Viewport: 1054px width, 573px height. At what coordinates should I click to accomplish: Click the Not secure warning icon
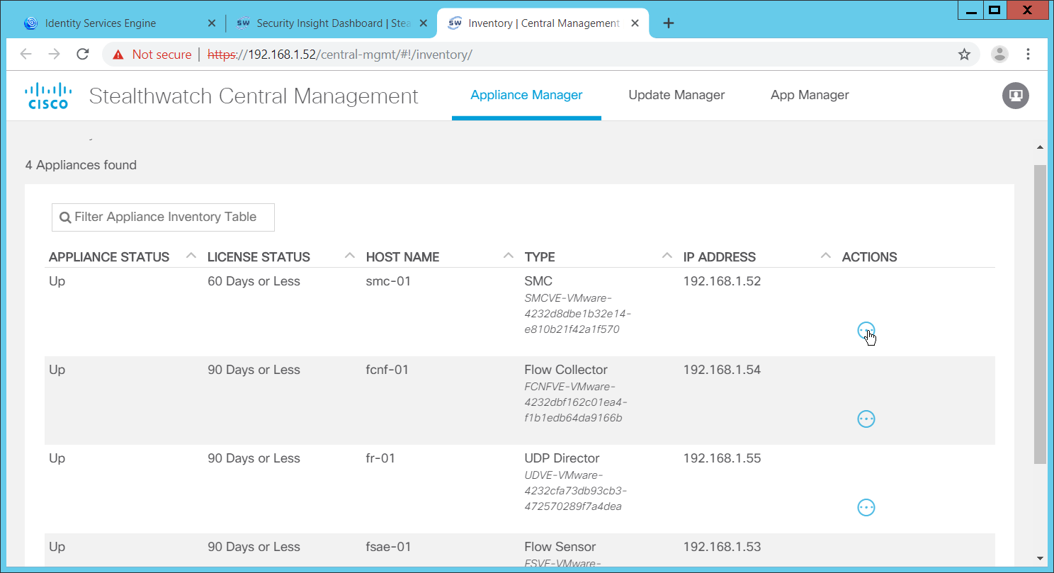pyautogui.click(x=118, y=55)
